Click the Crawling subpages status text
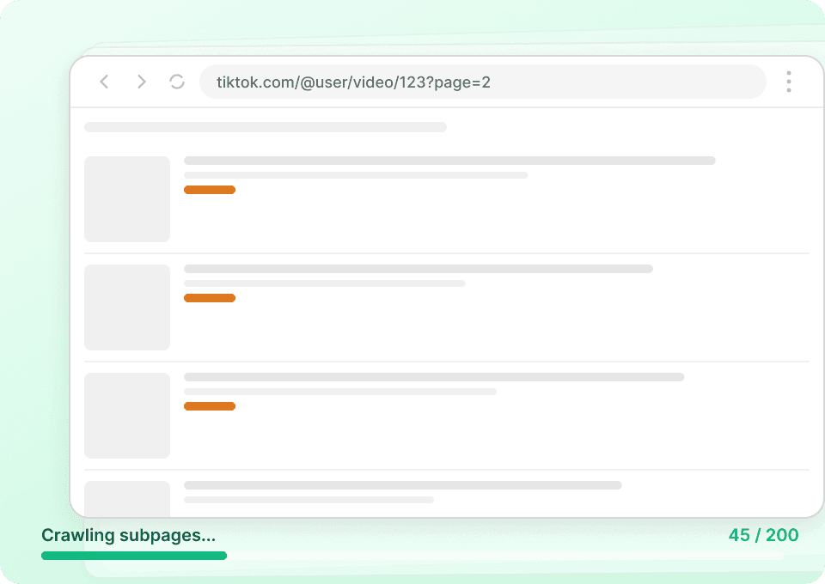The image size is (825, 584). click(x=129, y=535)
